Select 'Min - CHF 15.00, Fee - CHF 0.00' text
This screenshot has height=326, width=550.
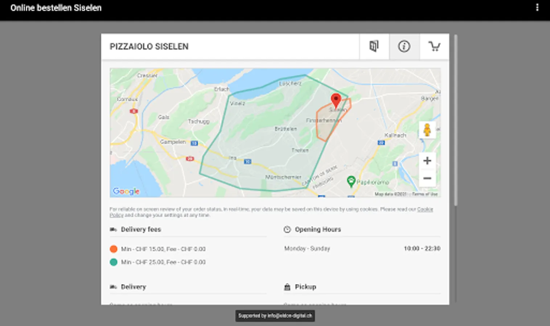point(163,249)
